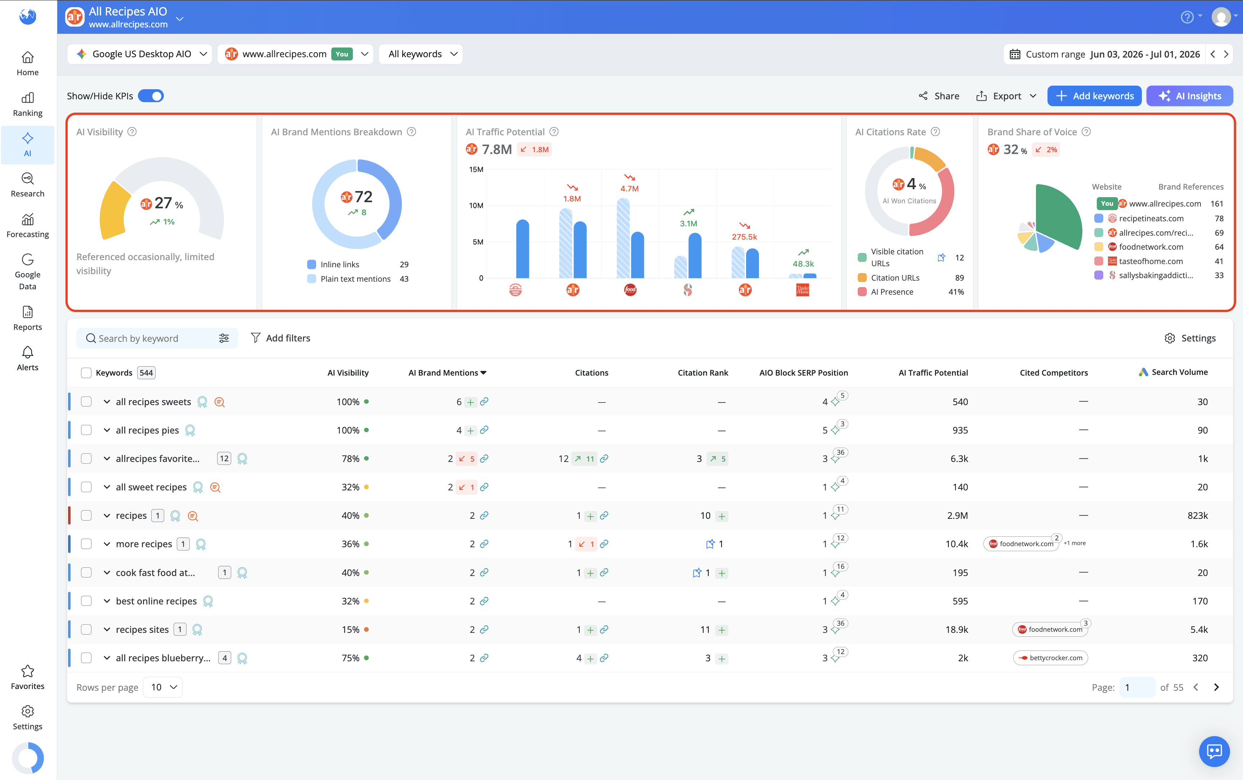Click the AI Presence red legend swatch
Image resolution: width=1243 pixels, height=780 pixels.
(x=862, y=291)
